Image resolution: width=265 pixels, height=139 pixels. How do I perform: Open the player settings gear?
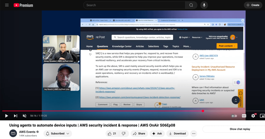[253, 116]
